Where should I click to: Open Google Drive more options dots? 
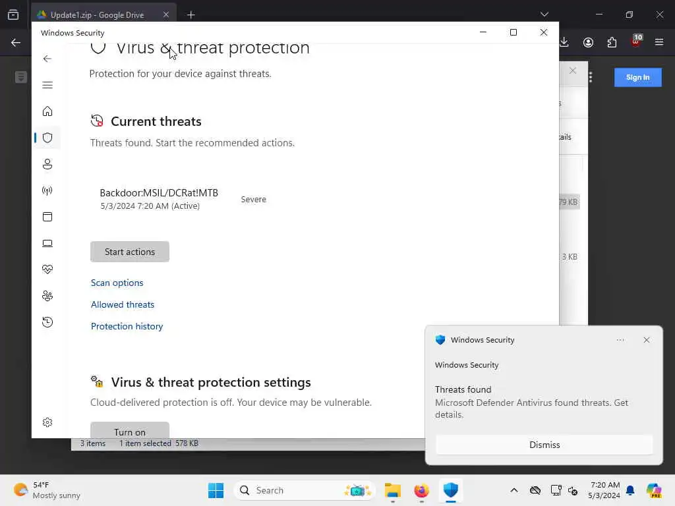[591, 77]
